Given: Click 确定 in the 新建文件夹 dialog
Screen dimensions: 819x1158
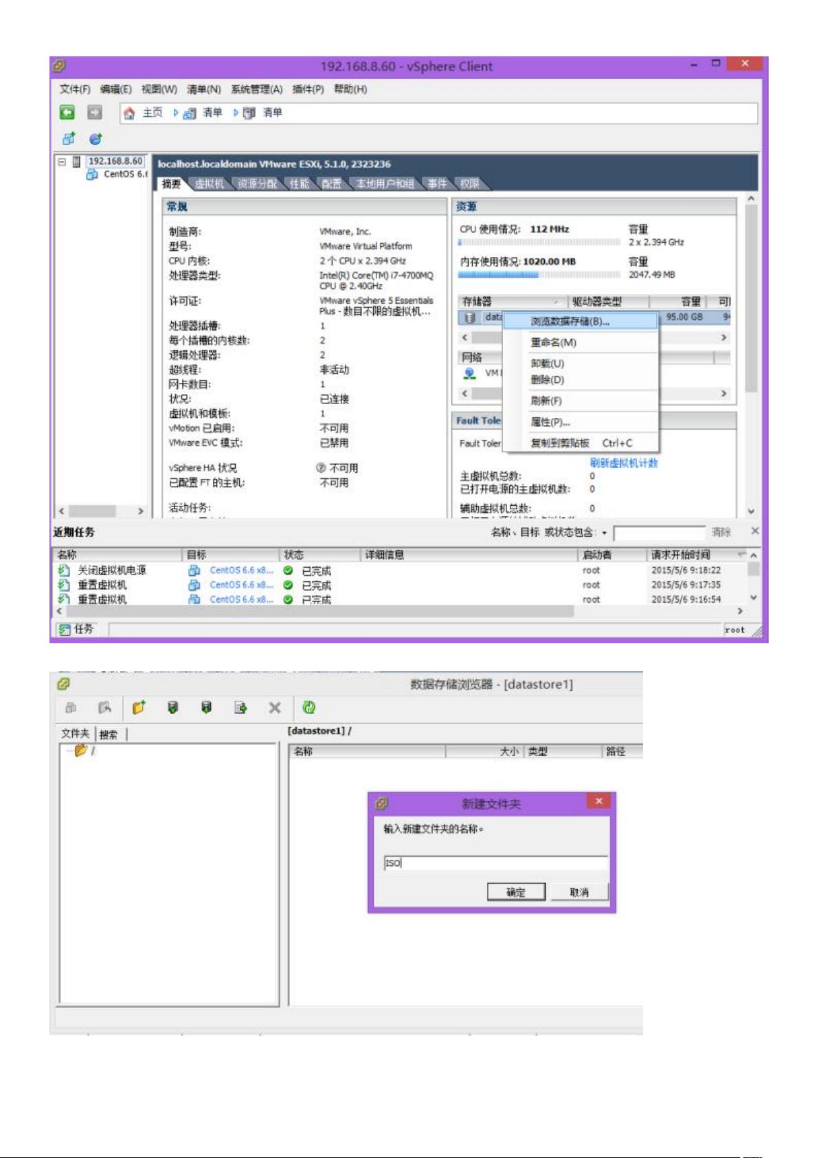Looking at the screenshot, I should point(516,892).
